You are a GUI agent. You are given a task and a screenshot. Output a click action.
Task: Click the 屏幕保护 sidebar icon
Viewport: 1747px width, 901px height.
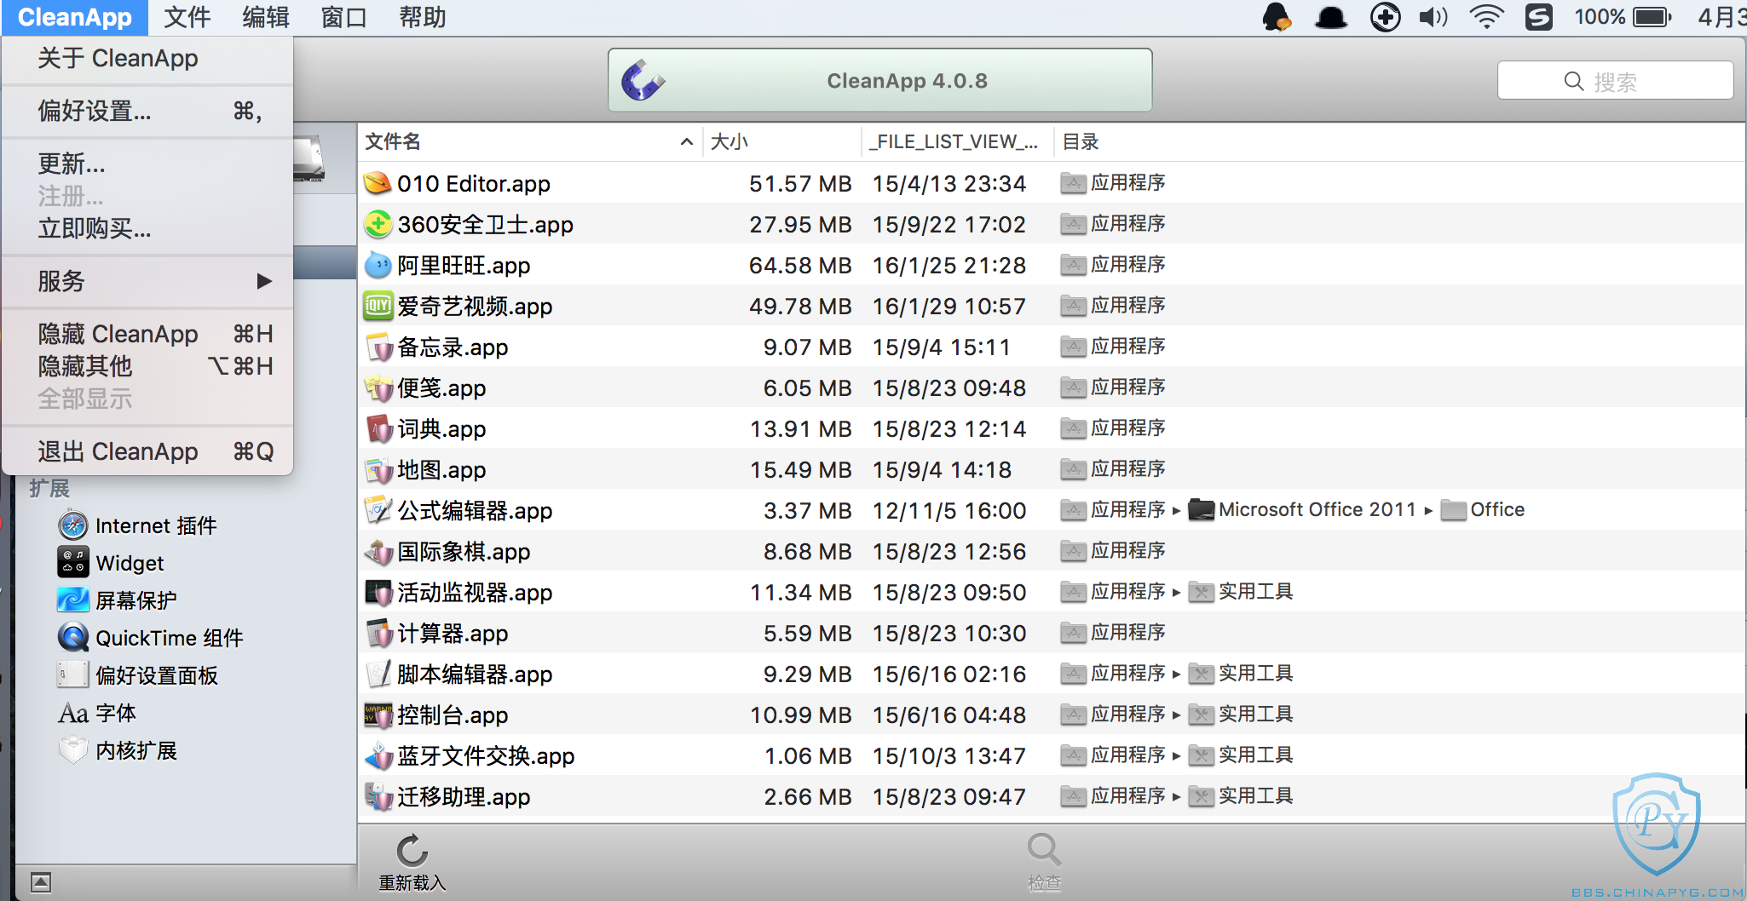pos(73,600)
